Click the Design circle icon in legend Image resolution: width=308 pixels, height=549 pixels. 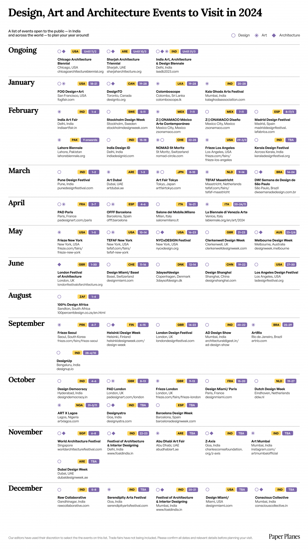coord(233,35)
